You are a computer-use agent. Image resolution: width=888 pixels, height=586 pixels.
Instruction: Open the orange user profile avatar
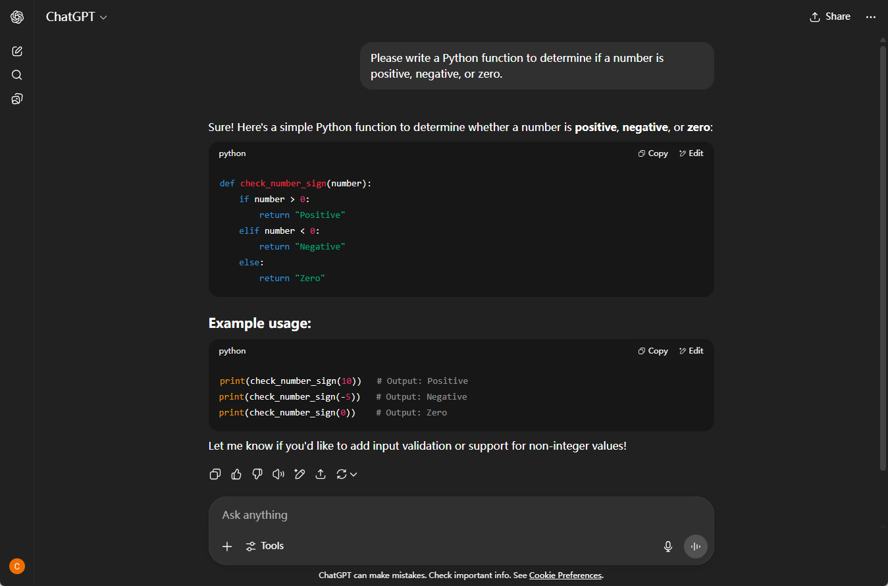coord(17,566)
